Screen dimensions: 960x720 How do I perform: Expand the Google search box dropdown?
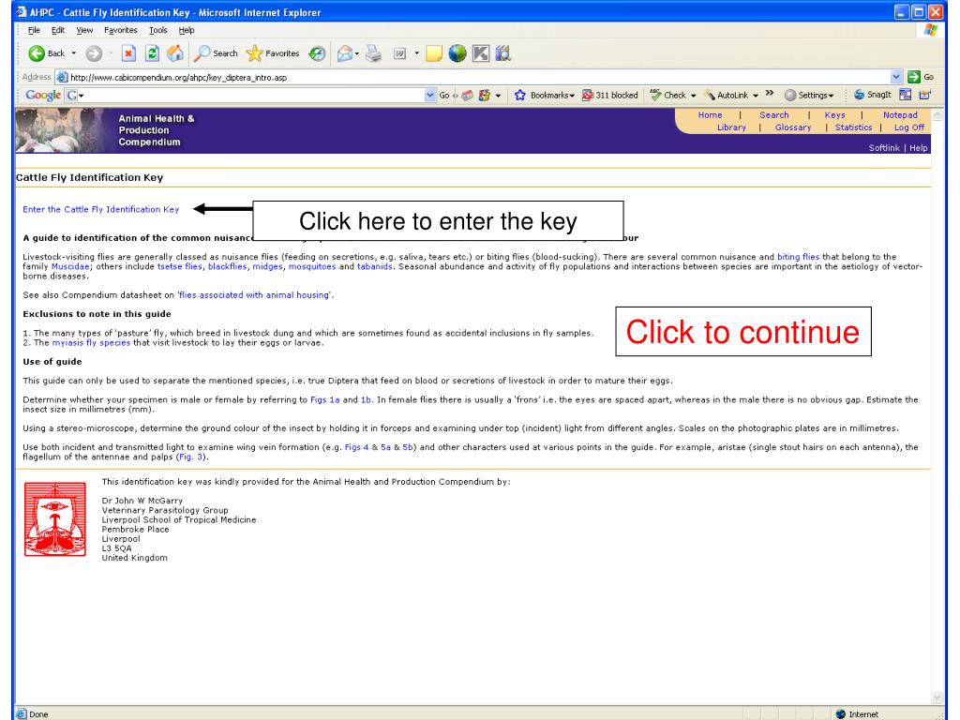coord(429,95)
